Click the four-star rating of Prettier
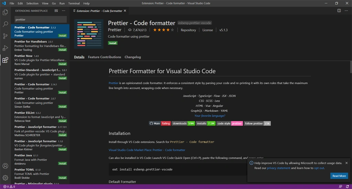352x189 pixels. [163, 30]
